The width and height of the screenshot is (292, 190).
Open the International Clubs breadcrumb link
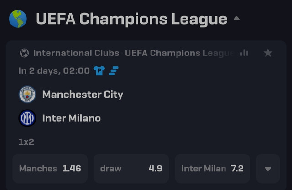coord(76,53)
